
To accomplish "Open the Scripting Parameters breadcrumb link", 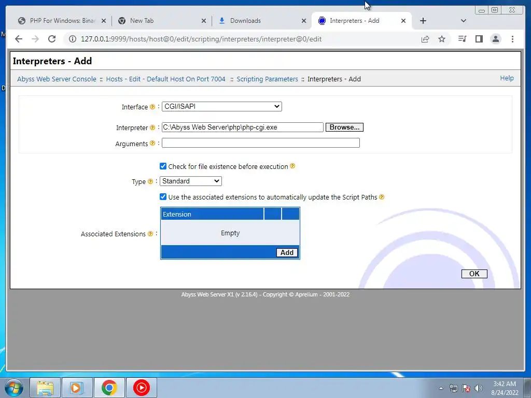I will pyautogui.click(x=267, y=79).
